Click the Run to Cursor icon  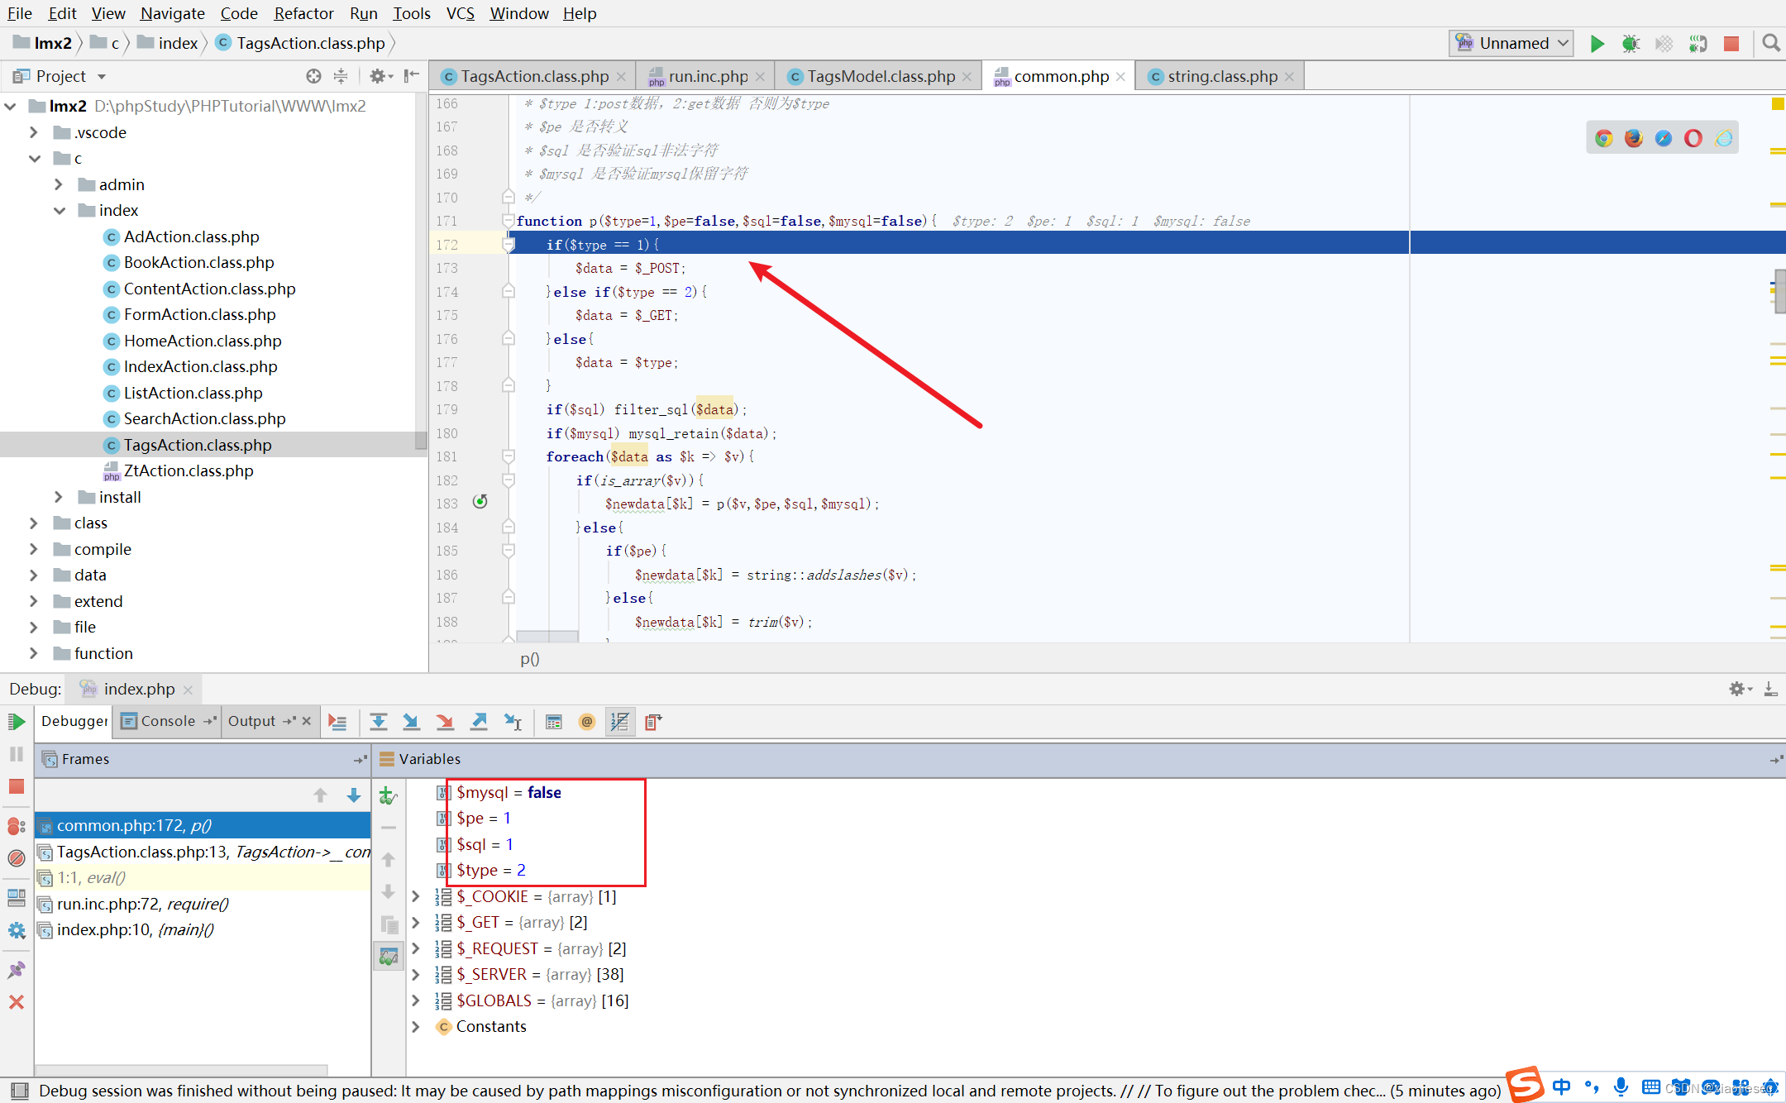click(513, 721)
